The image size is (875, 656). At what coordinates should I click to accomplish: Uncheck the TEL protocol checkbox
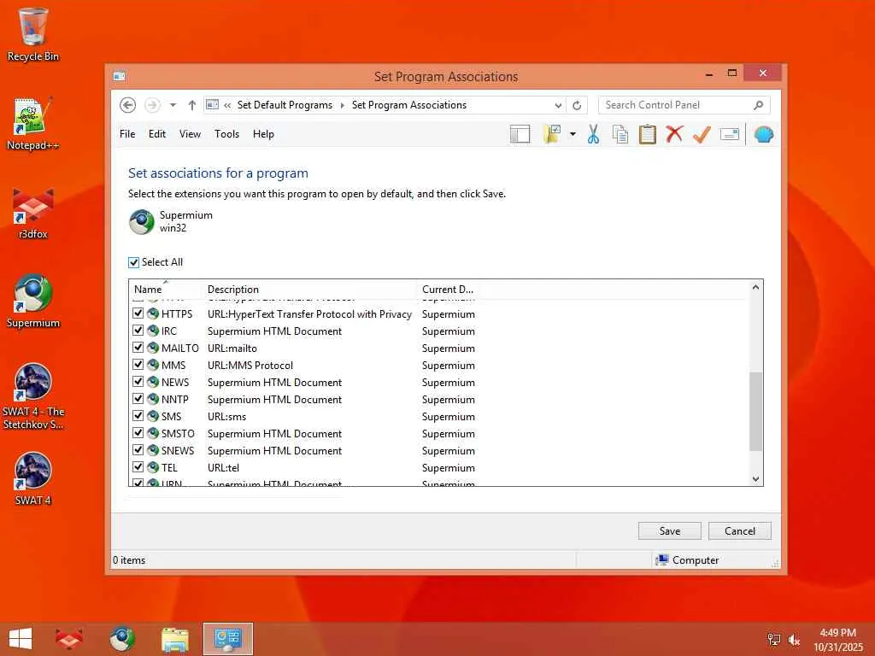[138, 467]
